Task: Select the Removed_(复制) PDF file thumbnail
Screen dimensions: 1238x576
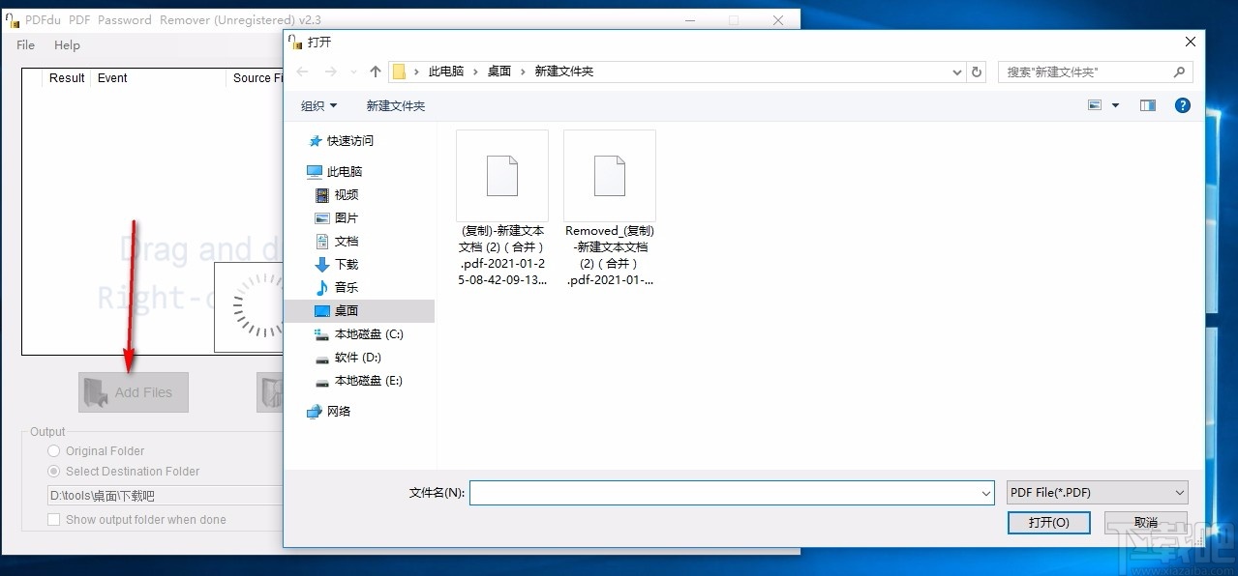Action: (609, 175)
